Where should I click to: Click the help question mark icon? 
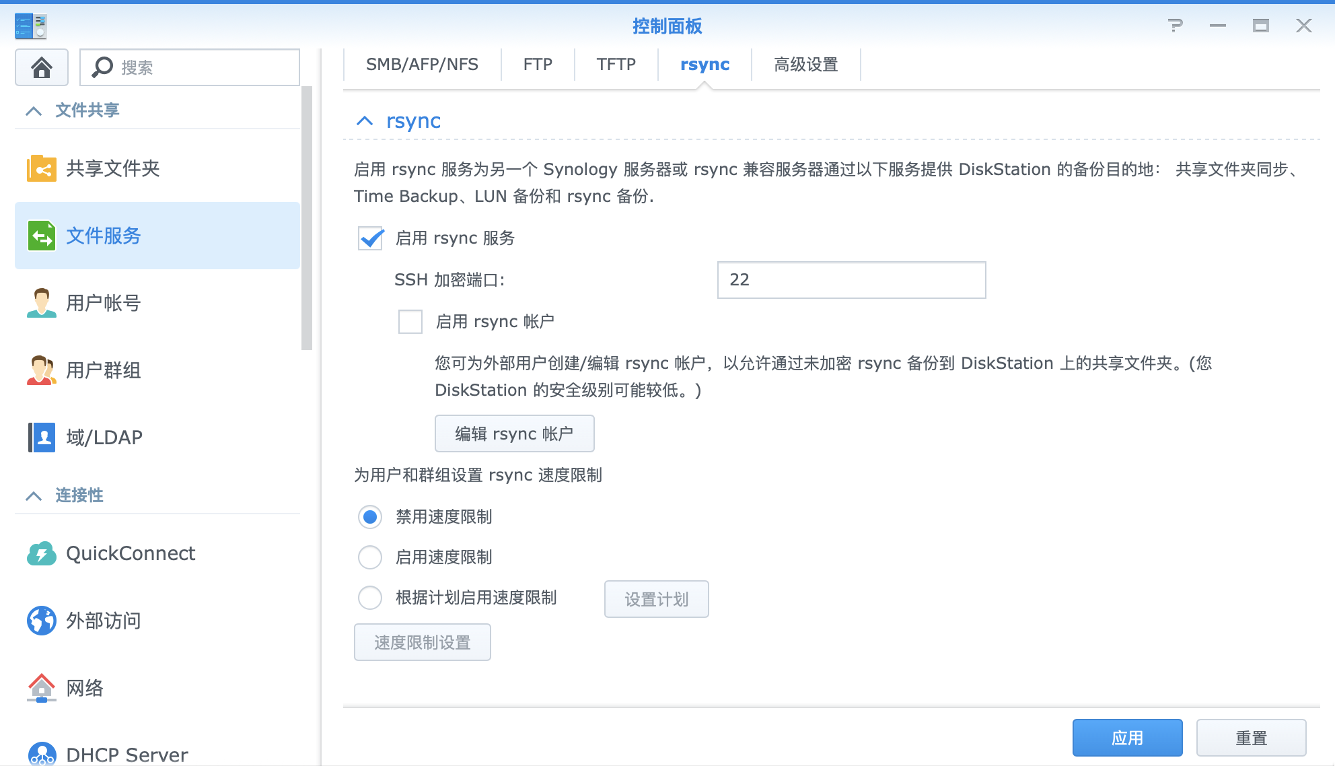pos(1175,26)
